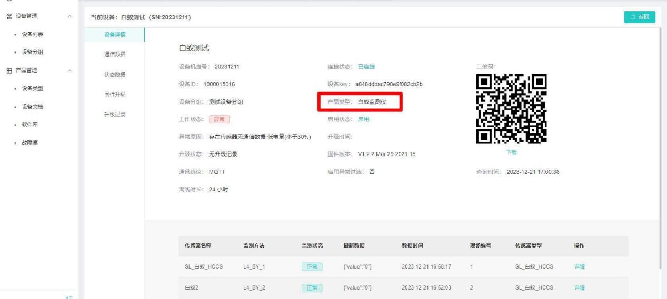
Task: Download the QR code via 下载 link
Action: 511,152
